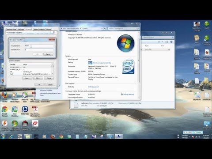Viewport: 212px width, 159px height.
Task: Open address bar history dropdown in Control Panel
Action: 102,29
